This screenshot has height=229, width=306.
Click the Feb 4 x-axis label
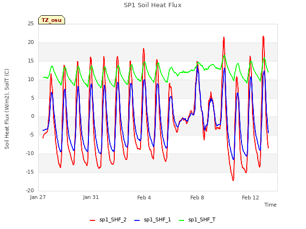pyautogui.click(x=144, y=198)
